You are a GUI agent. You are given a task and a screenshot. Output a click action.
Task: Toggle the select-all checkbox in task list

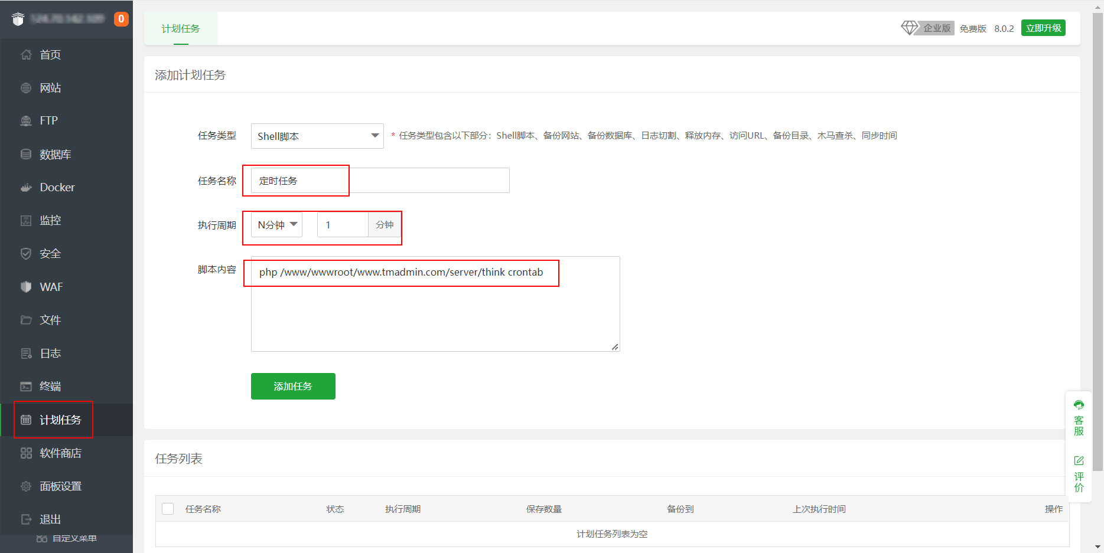point(168,509)
